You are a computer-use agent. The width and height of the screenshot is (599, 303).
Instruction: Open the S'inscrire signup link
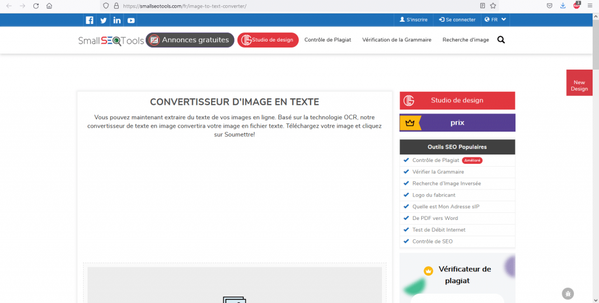coord(413,19)
